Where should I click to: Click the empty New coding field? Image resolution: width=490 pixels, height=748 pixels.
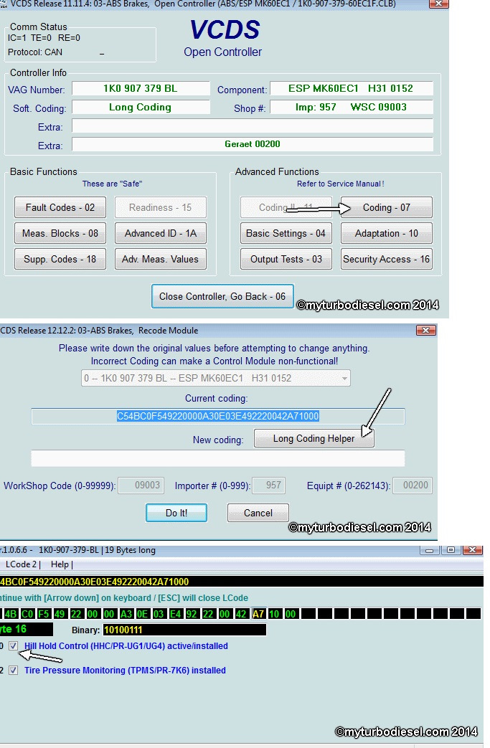click(218, 458)
